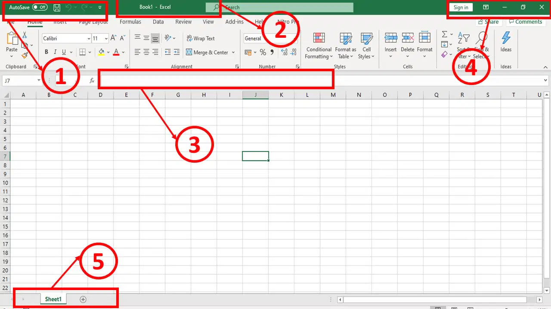Click the Orientation text angle icon
Screen dimensions: 551x309
point(168,38)
